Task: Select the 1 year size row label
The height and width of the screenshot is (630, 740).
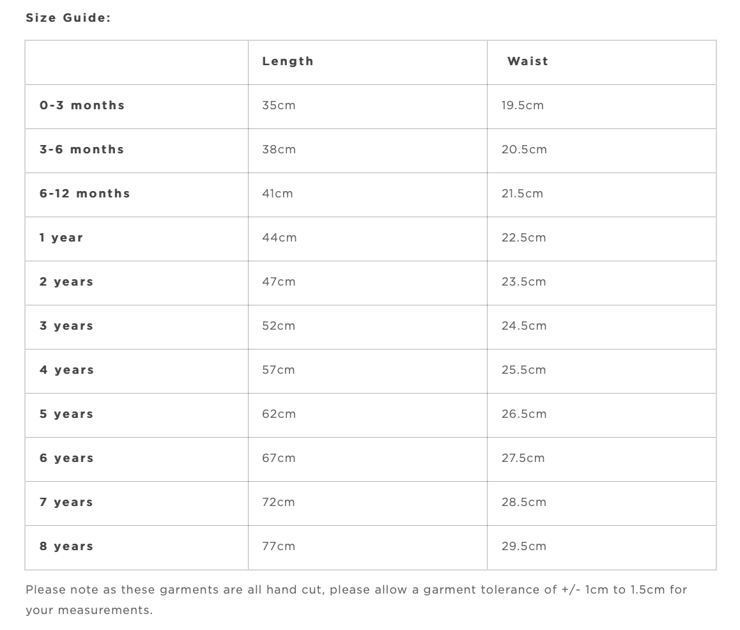Action: tap(61, 238)
